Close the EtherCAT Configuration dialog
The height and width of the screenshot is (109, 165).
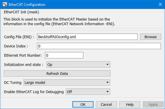[160, 4]
